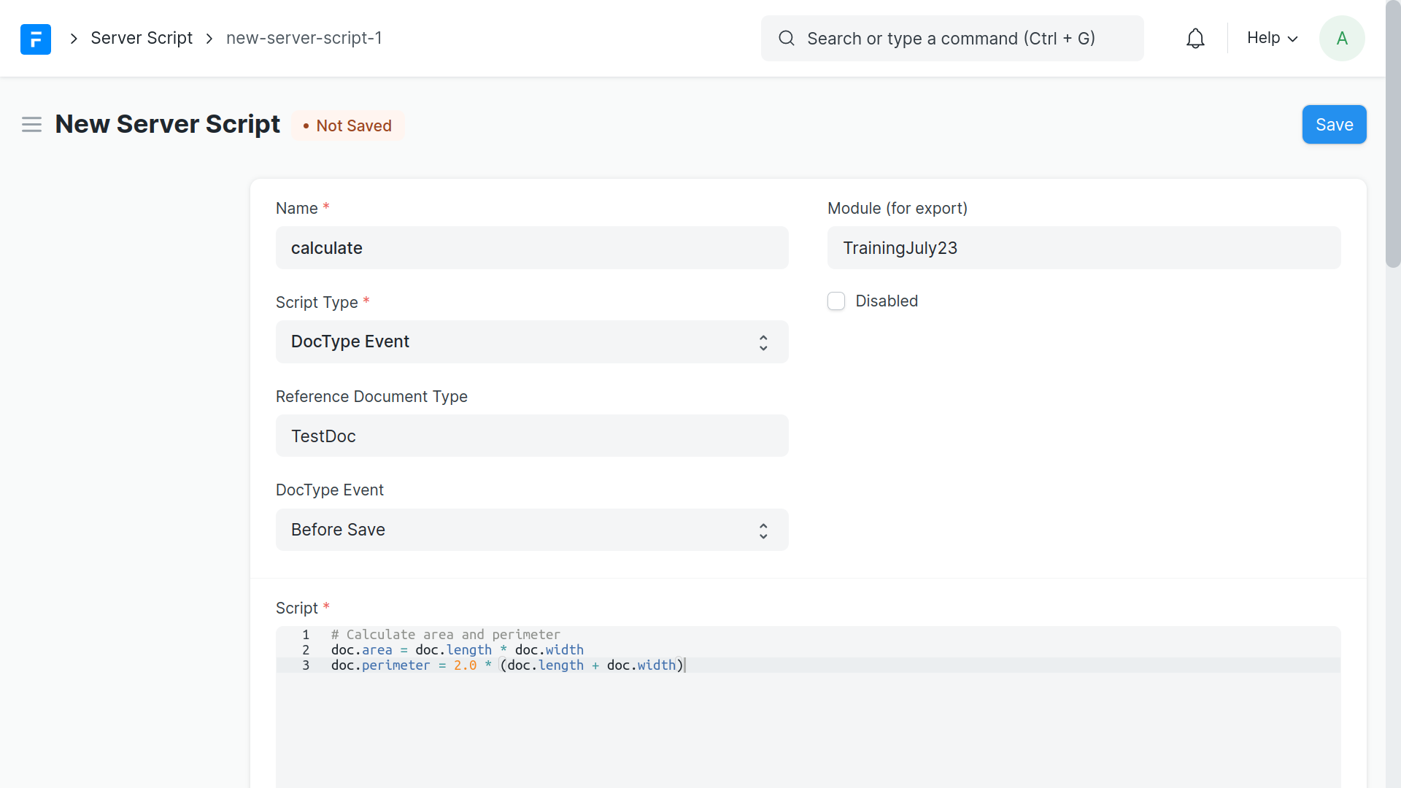Toggle the sidebar hamburger icon

click(31, 125)
